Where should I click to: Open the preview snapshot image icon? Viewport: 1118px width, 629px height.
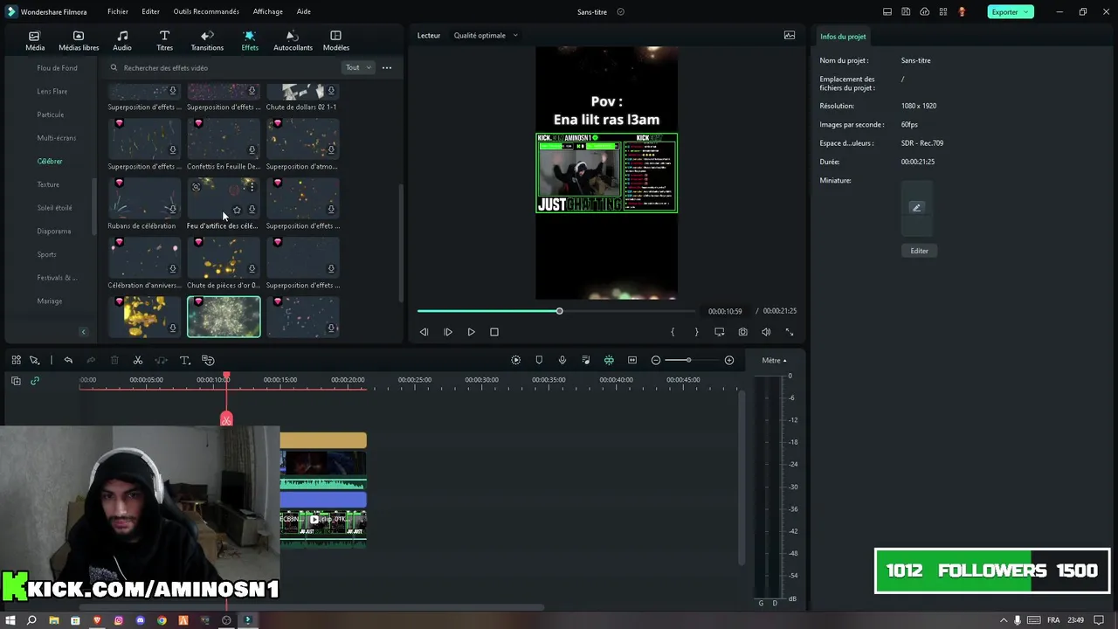coord(790,35)
